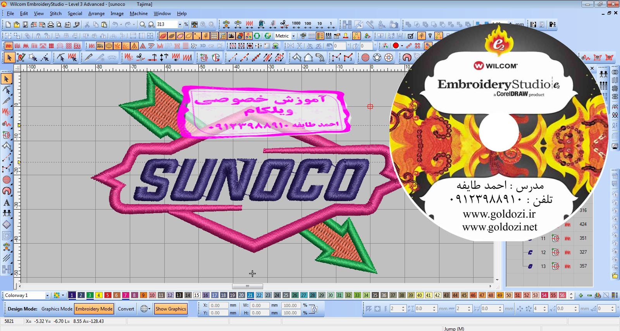Expand the color palette options dropdown arrow
The image size is (620, 331).
[63, 295]
